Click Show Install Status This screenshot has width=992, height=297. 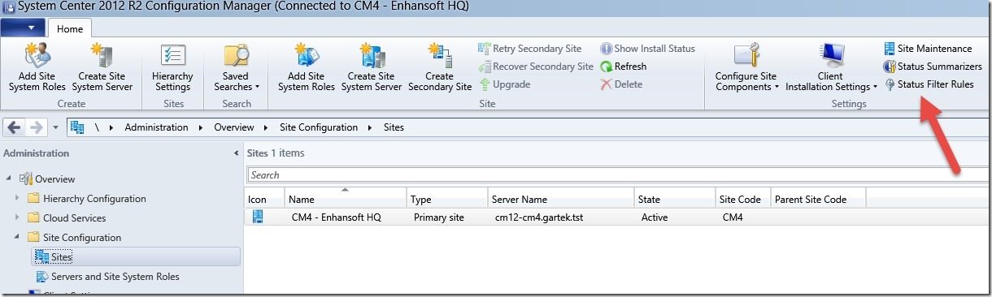pyautogui.click(x=648, y=49)
